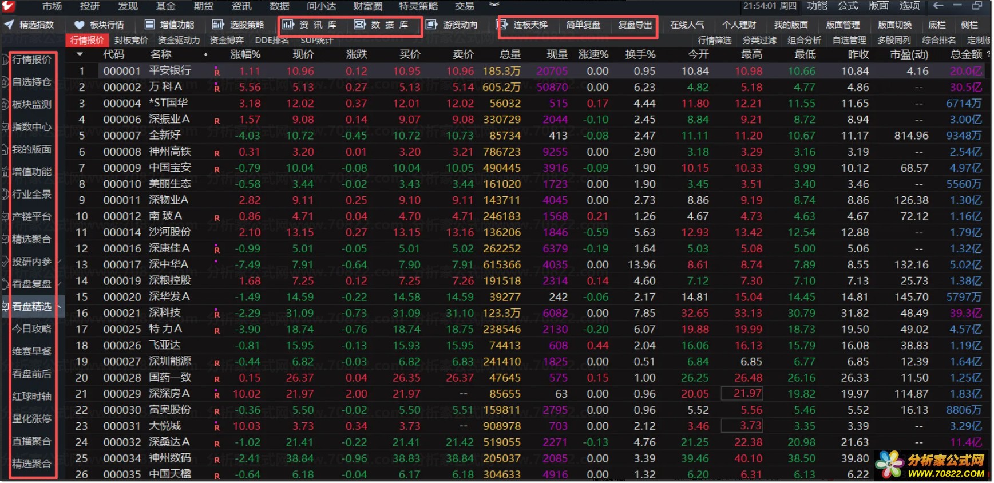
Task: Click the 选股策略 chart icon
Action: (218, 25)
